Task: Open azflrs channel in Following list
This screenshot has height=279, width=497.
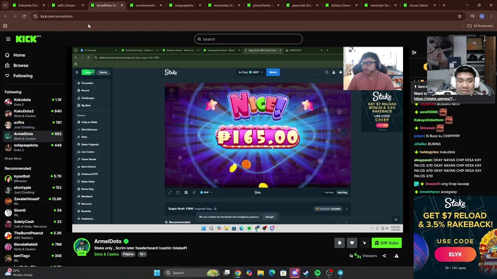Action: pos(33,124)
